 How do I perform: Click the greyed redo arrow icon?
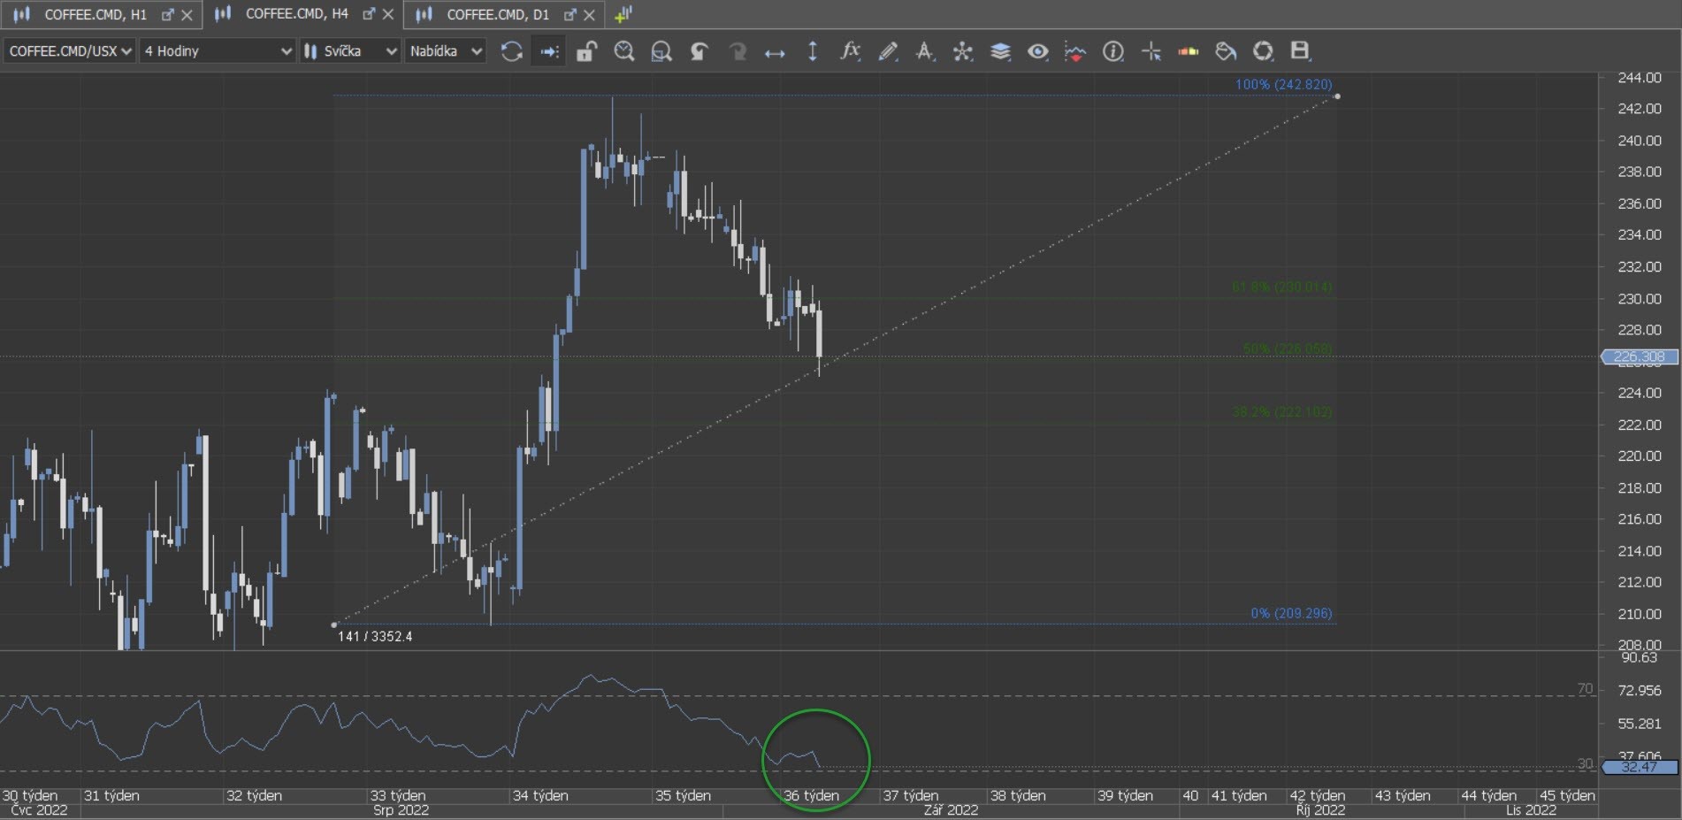pos(737,51)
